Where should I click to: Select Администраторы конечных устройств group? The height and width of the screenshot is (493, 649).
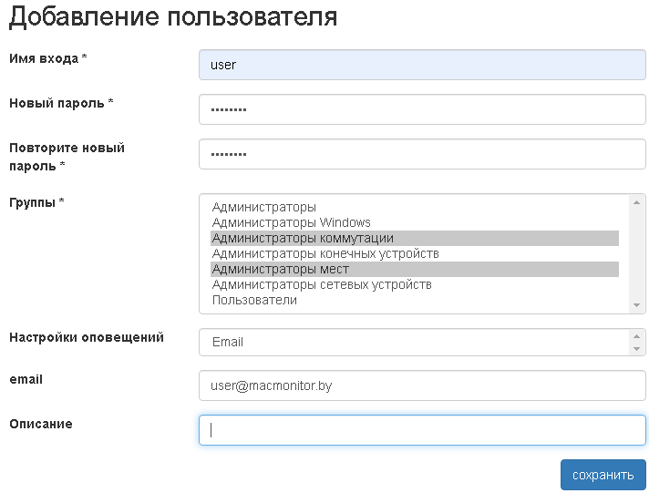pos(325,253)
